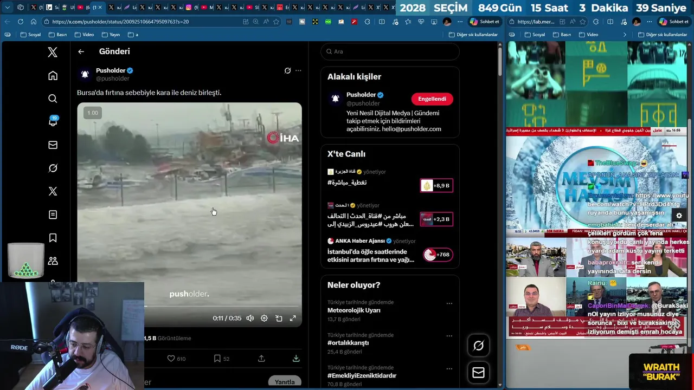Open Grok icon in left sidebar

pyautogui.click(x=53, y=168)
